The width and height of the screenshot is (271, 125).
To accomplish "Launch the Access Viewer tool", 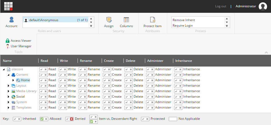I will point(19,41).
